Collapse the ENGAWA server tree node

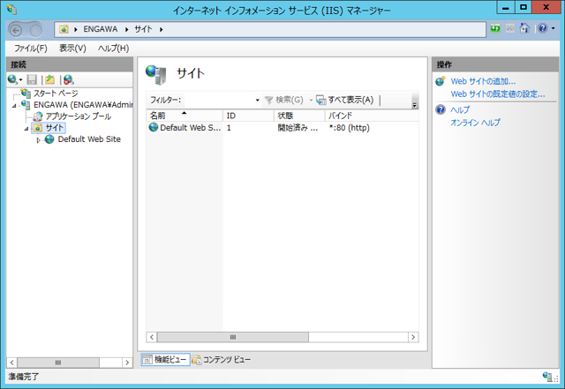tap(14, 106)
